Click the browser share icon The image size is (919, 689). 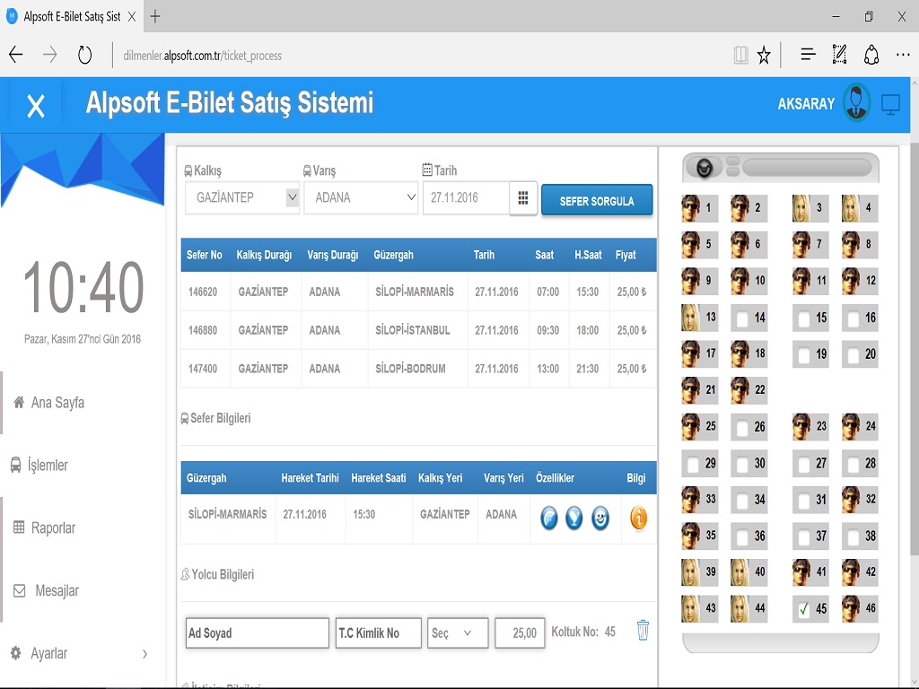coord(871,55)
